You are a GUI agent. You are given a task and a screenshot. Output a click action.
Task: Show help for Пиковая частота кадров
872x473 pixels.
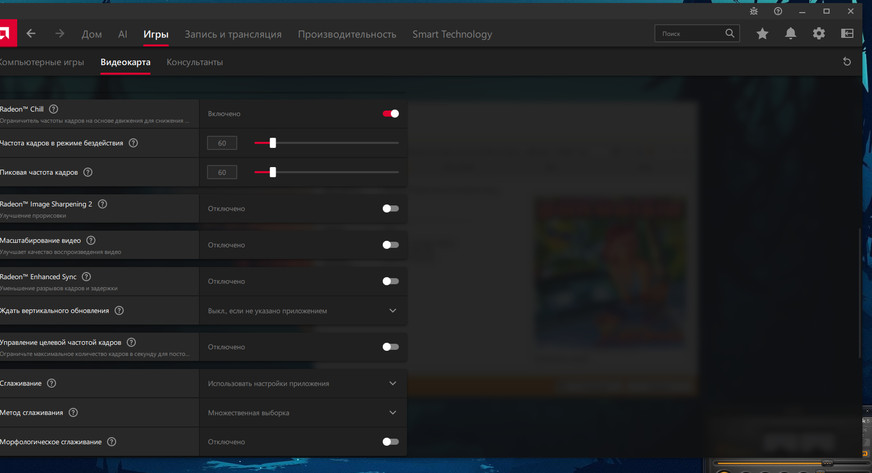pos(88,172)
